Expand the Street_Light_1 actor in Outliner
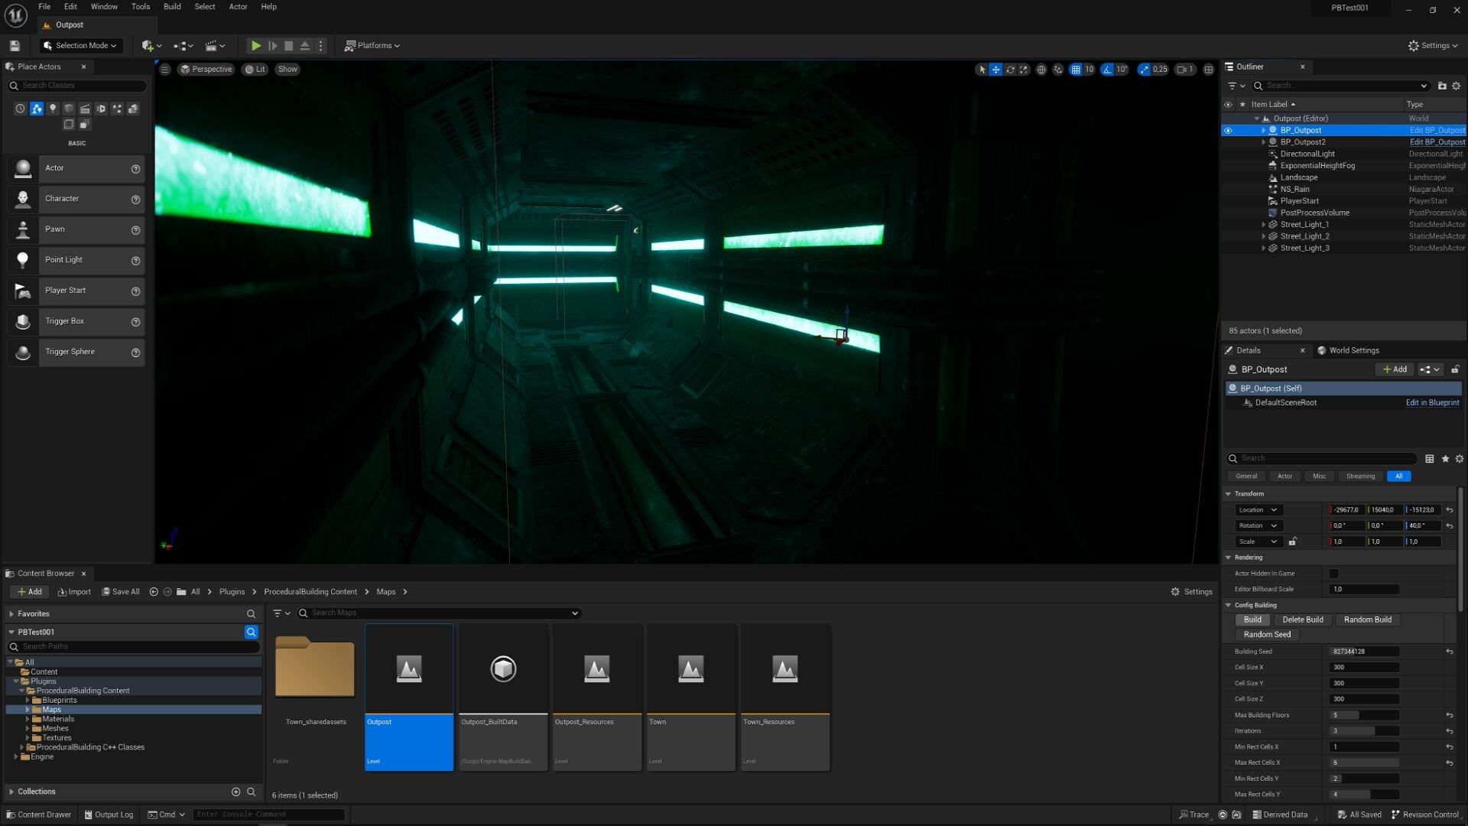 [x=1263, y=224]
